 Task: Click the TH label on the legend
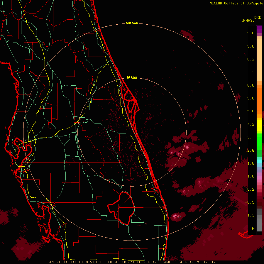coord(252,228)
